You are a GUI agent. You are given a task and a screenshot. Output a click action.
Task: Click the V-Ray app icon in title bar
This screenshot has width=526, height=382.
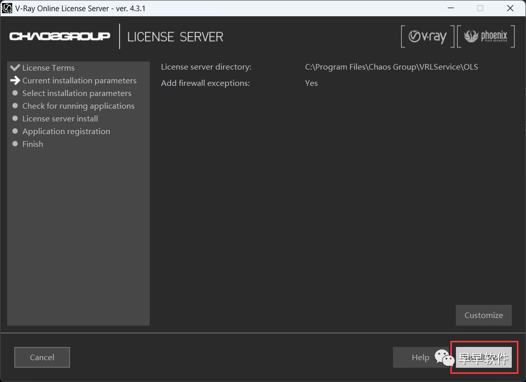[7, 8]
